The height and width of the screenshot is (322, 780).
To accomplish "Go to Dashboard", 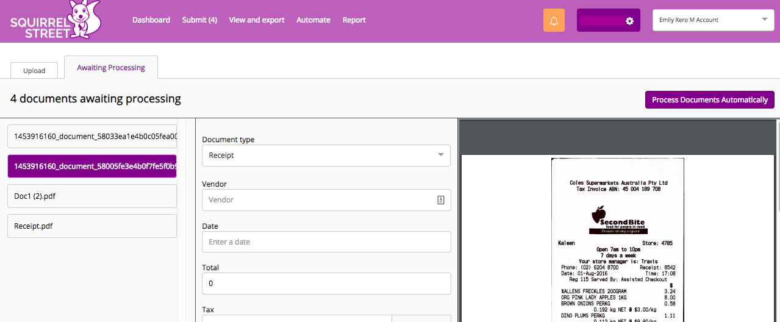I will (151, 20).
